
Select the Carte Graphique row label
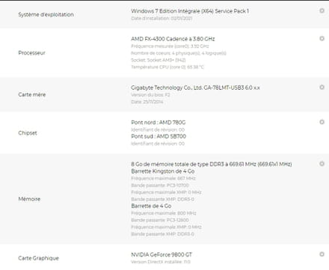click(38, 258)
